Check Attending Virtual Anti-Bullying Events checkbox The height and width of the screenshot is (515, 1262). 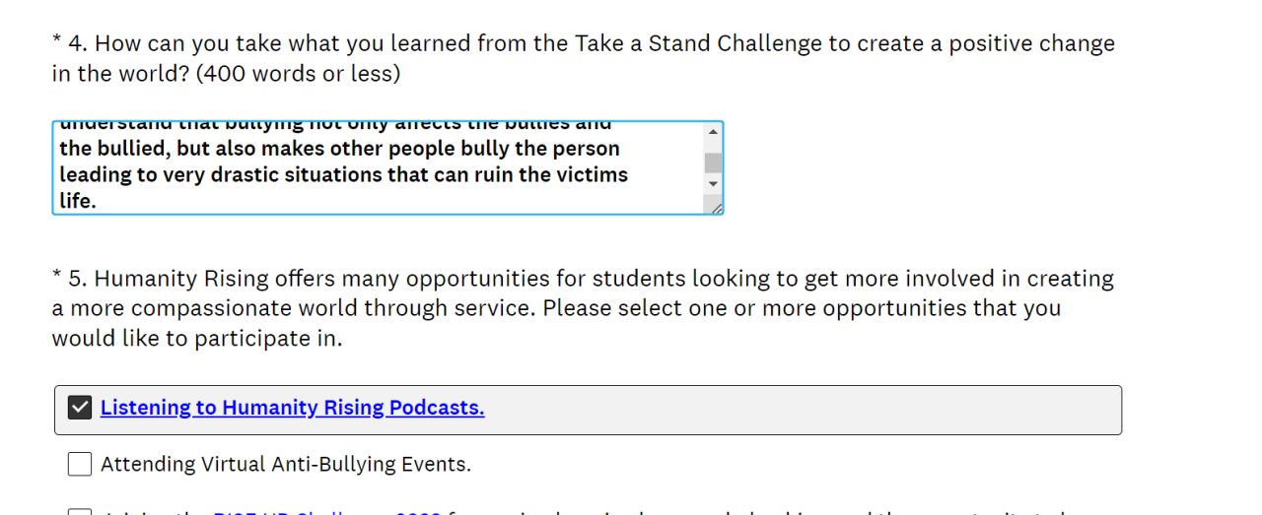click(80, 464)
